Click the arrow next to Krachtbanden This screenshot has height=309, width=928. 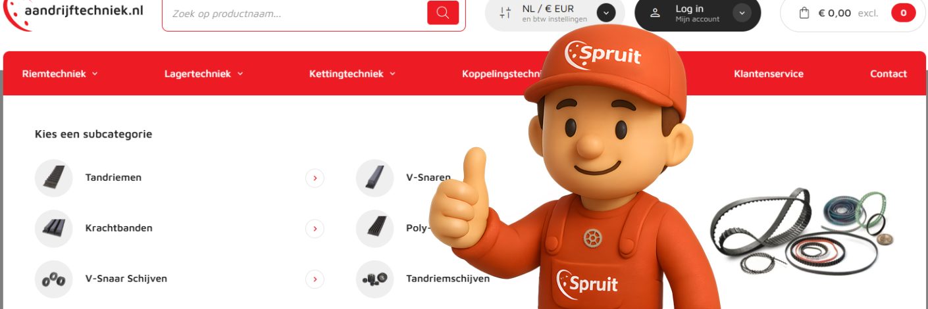315,228
